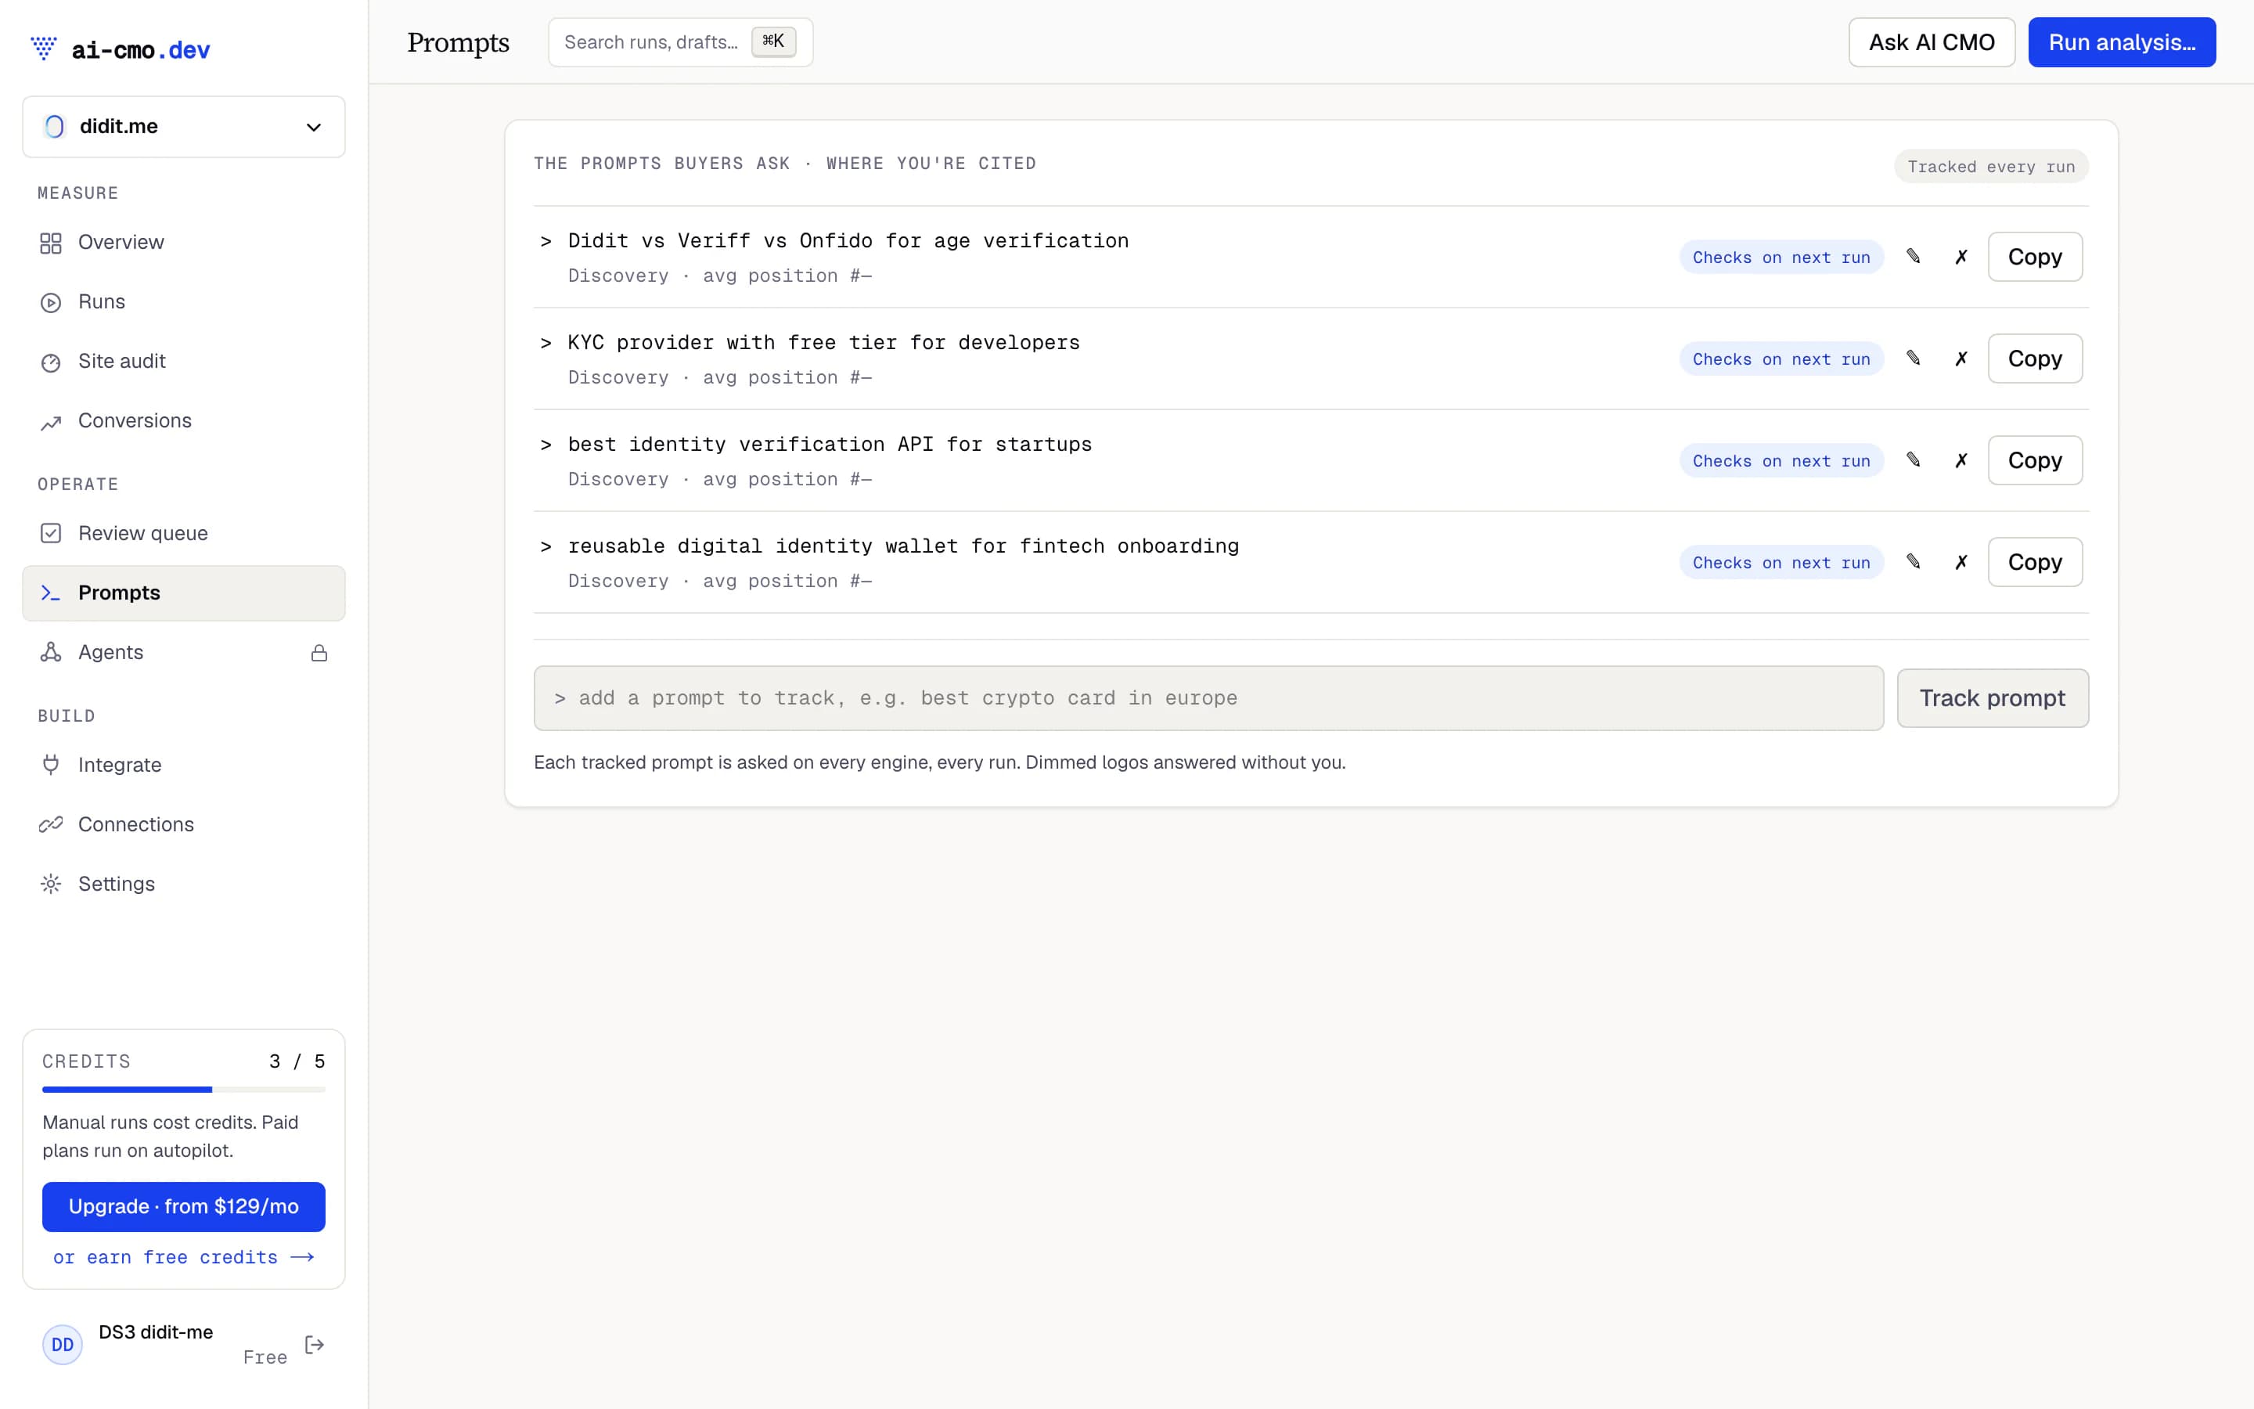Click Checks on next run for reusable wallet
The image size is (2254, 1409).
(1781, 562)
